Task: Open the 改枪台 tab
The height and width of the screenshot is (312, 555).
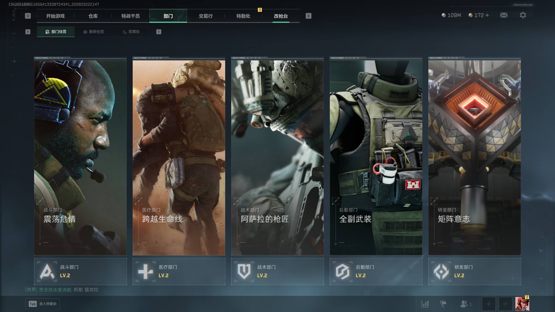Action: point(281,16)
